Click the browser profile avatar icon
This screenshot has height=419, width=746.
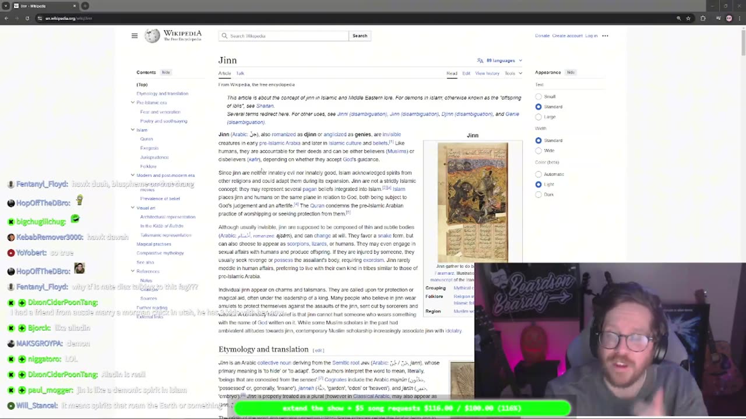click(729, 18)
